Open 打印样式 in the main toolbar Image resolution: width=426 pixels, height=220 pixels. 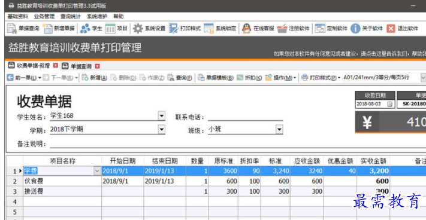click(x=185, y=29)
